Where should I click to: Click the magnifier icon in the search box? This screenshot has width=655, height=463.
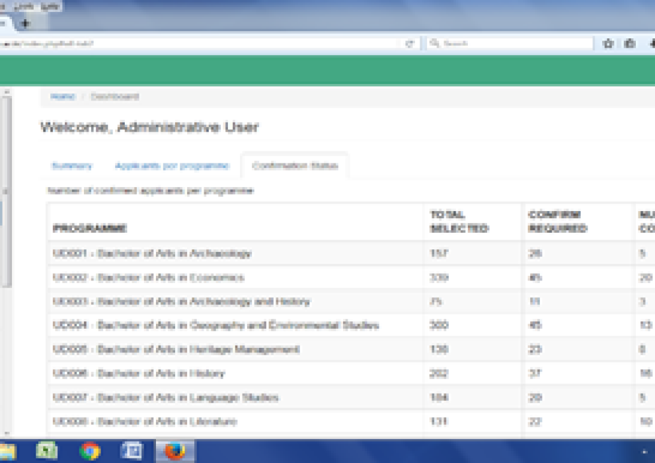pos(435,44)
